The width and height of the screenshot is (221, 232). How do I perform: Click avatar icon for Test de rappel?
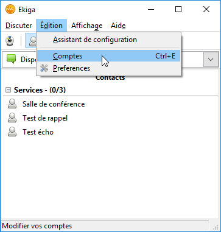tap(12, 118)
